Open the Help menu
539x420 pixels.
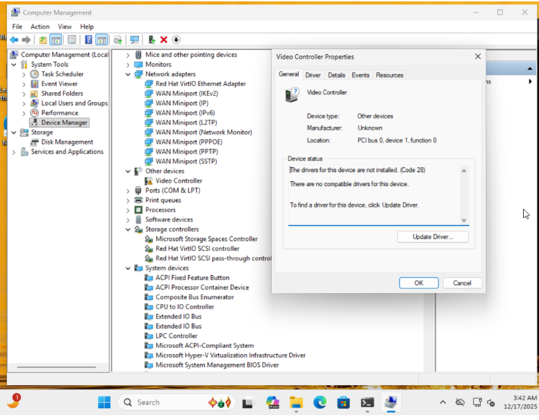pos(87,26)
